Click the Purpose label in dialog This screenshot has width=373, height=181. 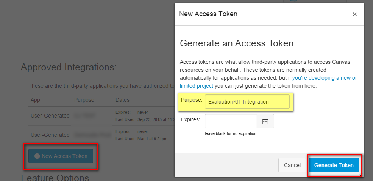pyautogui.click(x=192, y=100)
